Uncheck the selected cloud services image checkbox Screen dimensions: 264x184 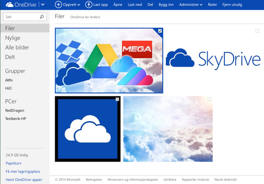(x=160, y=31)
